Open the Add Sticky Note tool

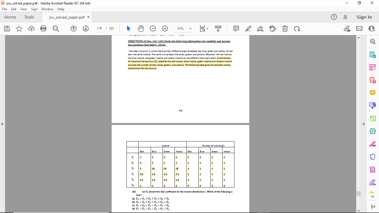pyautogui.click(x=236, y=29)
